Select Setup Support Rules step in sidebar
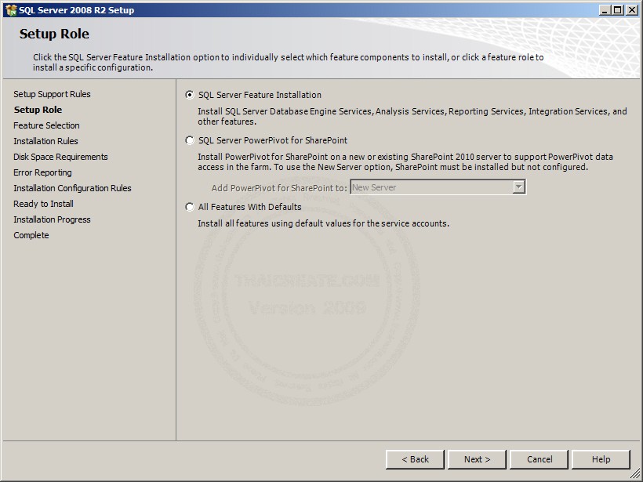643x482 pixels. [52, 94]
